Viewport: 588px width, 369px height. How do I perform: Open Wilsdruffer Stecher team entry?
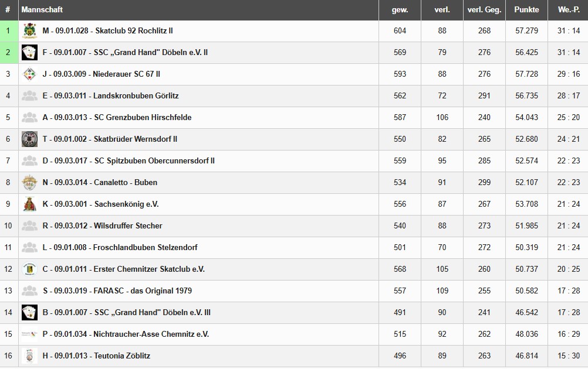click(102, 225)
